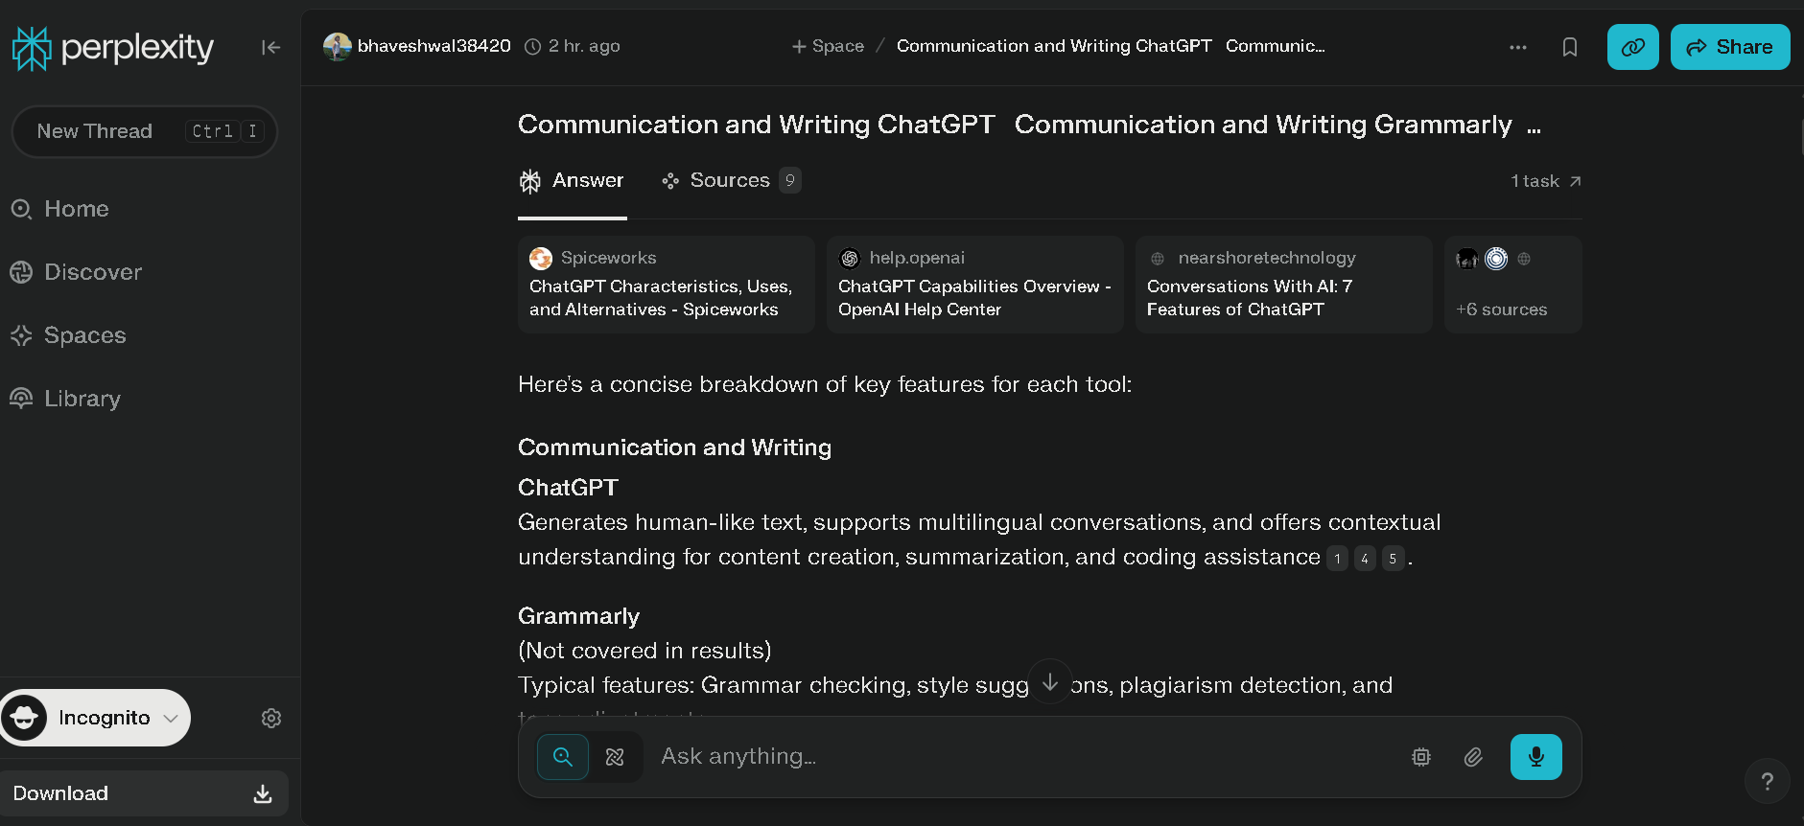Attach a file with the paperclip icon
Screen dimensions: 1804x826
(1473, 757)
